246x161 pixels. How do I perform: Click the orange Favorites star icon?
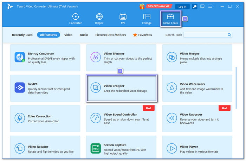click(x=135, y=35)
